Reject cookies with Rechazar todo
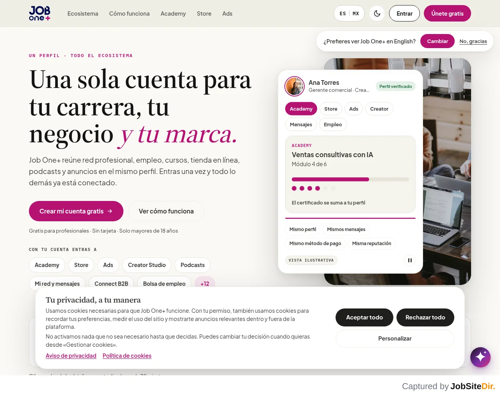Viewport: 500px width, 398px height. [425, 317]
